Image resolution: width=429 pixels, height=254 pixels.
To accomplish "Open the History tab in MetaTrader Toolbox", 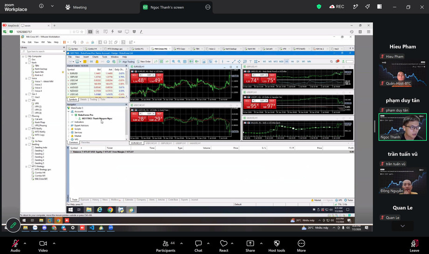I will 96,200.
